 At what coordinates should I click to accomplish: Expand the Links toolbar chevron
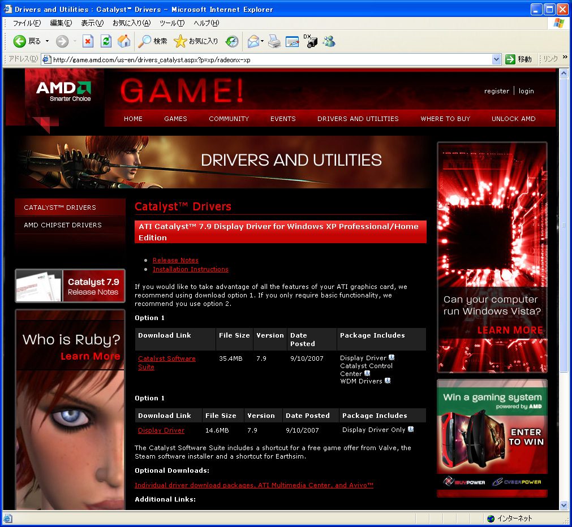(x=565, y=57)
